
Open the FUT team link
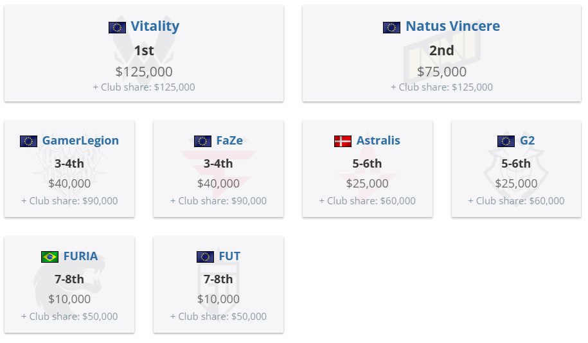229,256
